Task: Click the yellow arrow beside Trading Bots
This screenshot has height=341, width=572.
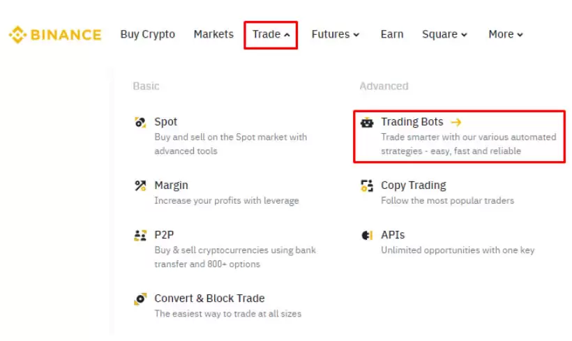Action: [x=456, y=122]
